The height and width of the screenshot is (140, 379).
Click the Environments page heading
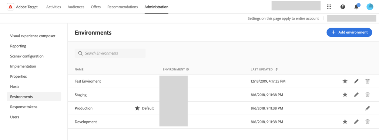pos(93,33)
